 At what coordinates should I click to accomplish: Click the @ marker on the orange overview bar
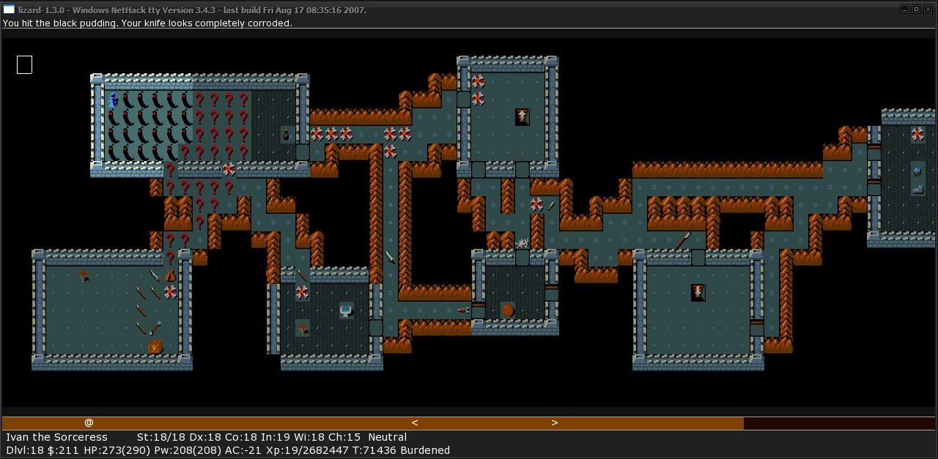tap(89, 422)
